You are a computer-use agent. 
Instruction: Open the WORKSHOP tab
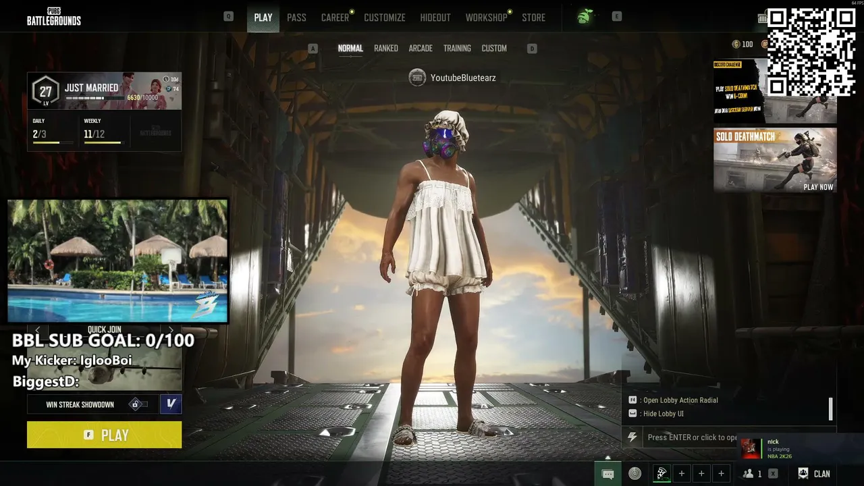(x=486, y=18)
